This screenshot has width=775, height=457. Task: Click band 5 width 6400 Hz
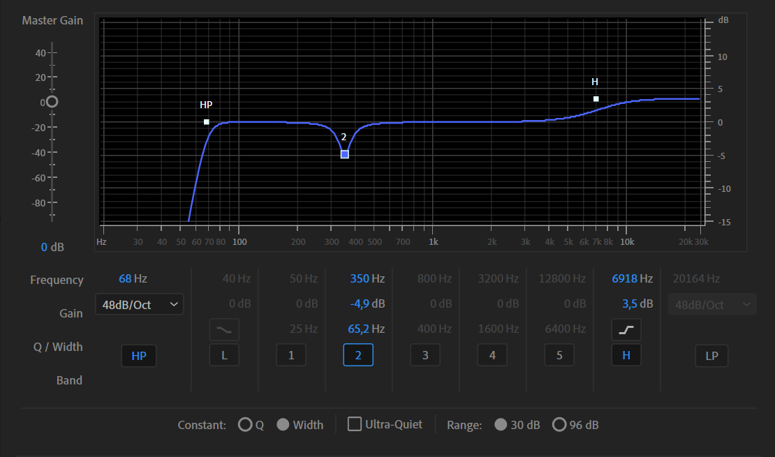click(566, 329)
